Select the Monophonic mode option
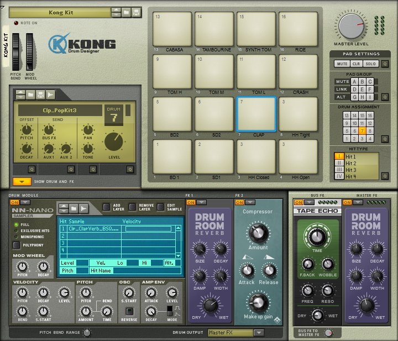The width and height of the screenshot is (398, 341). click(x=15, y=235)
